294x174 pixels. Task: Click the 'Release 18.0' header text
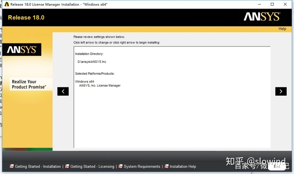coord(26,18)
